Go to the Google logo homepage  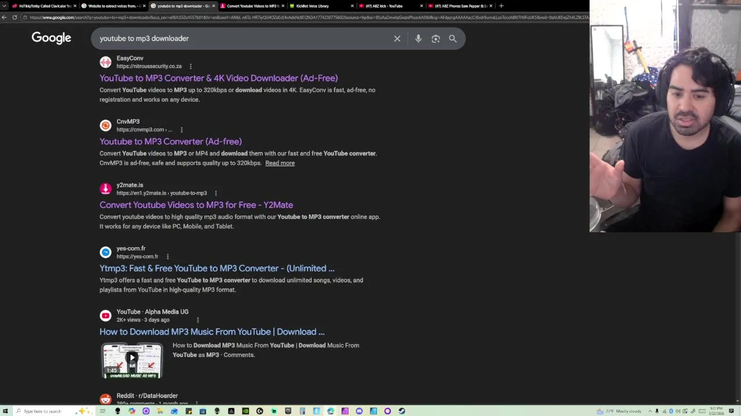[52, 38]
